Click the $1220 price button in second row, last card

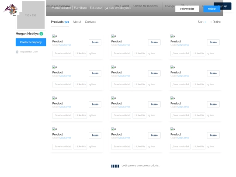click(x=213, y=73)
